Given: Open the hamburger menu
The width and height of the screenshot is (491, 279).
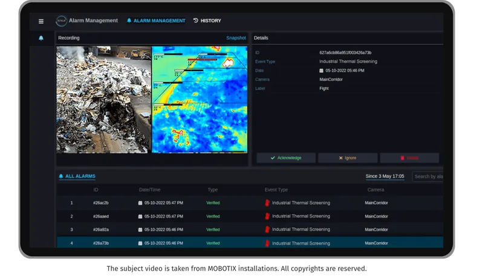Looking at the screenshot, I should pyautogui.click(x=41, y=21).
